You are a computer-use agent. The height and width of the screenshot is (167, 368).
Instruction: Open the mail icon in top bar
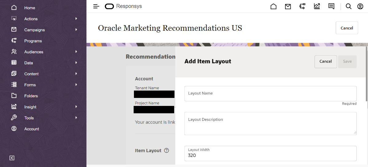288,6
